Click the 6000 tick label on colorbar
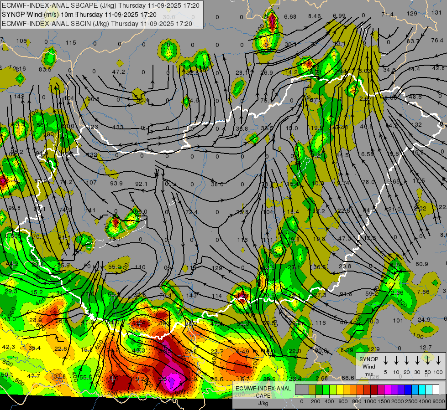The height and width of the screenshot is (410, 447). click(x=438, y=401)
